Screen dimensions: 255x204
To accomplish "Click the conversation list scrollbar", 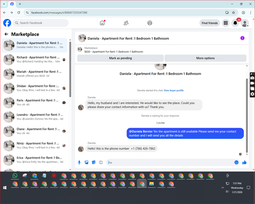I will [70, 69].
